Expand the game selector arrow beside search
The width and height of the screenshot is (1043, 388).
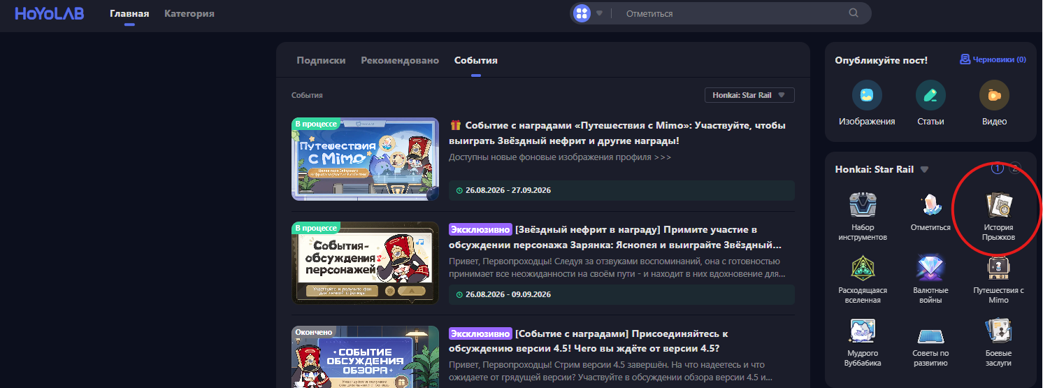599,13
